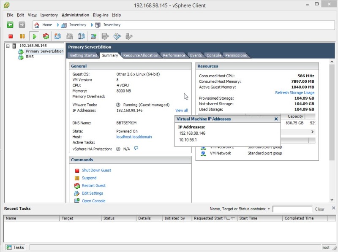Launch the virtual machine console icon
This screenshot has width=338, height=252.
[93, 37]
